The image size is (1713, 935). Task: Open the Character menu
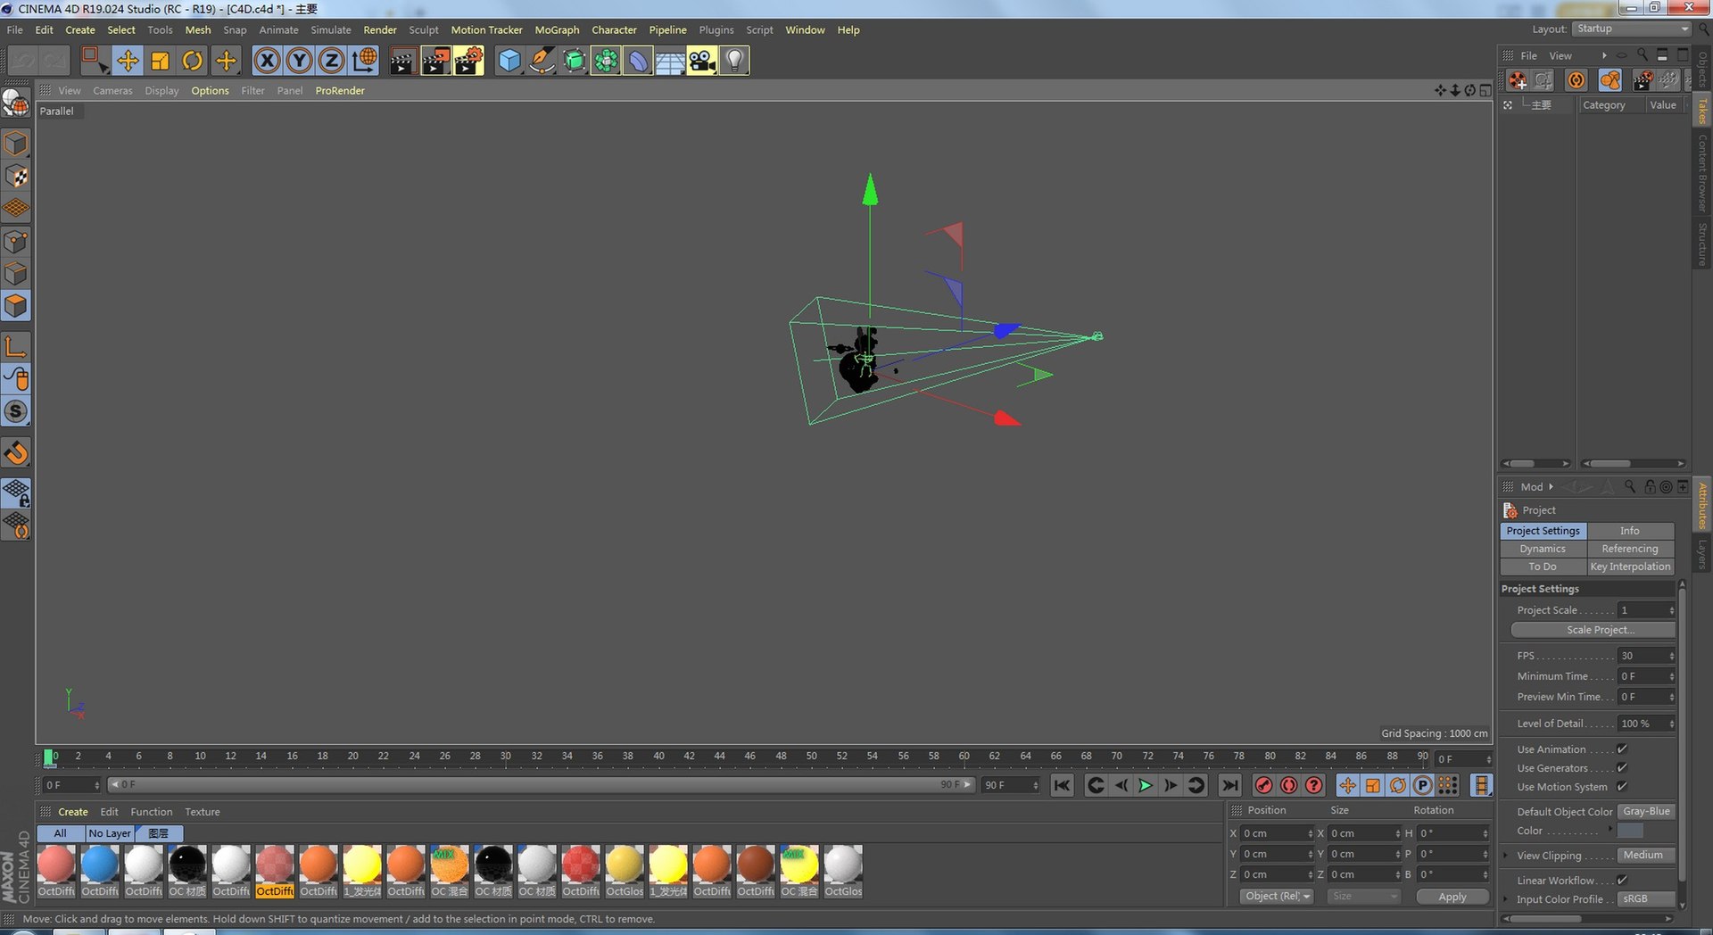pos(614,29)
